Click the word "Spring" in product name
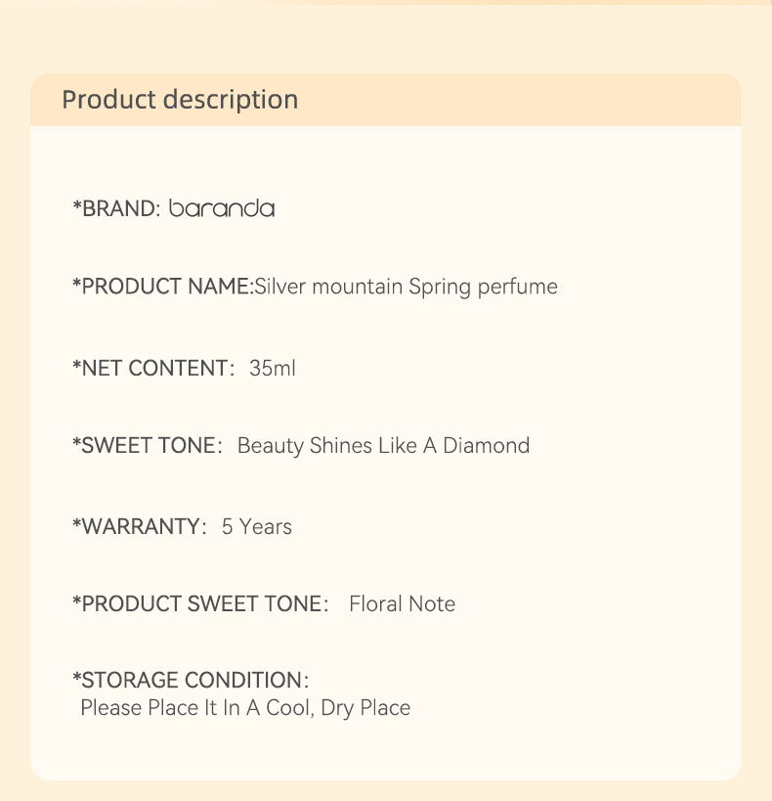The width and height of the screenshot is (772, 801). click(x=440, y=287)
